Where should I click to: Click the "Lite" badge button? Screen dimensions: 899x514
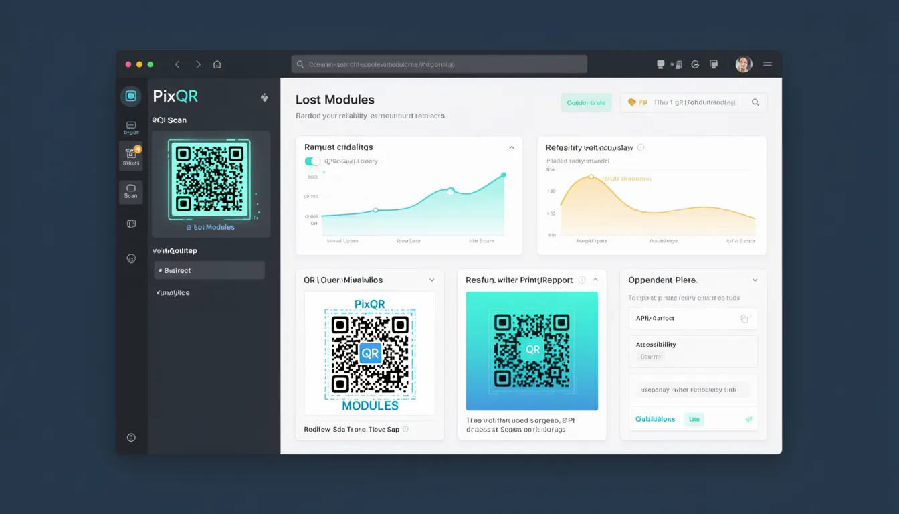(694, 419)
